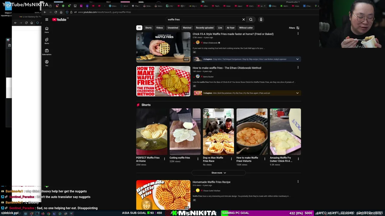Select the Live filter chip
Image resolution: width=385 pixels, height=216 pixels.
tap(220, 28)
